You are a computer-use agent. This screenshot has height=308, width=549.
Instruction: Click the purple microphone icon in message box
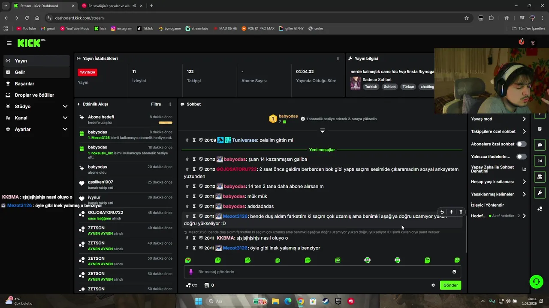191,272
